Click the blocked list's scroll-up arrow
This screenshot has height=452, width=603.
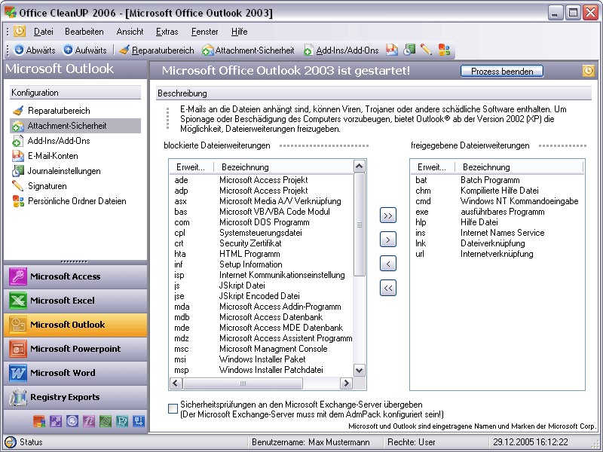point(360,166)
